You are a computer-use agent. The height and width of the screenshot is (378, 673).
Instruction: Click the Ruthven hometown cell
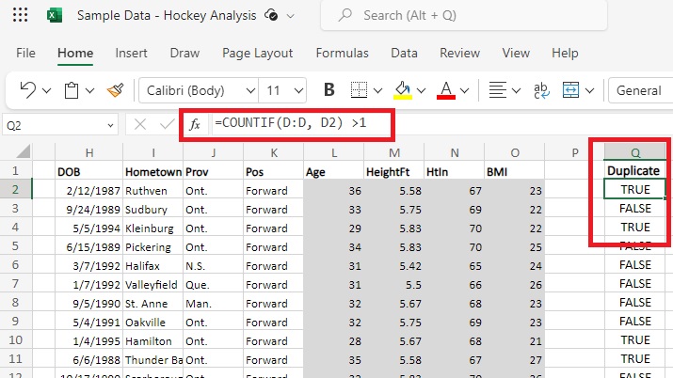coord(153,191)
